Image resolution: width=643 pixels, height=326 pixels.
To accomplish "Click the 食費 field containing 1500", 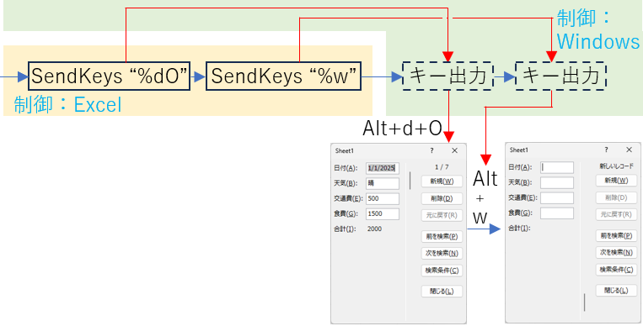I will point(383,213).
